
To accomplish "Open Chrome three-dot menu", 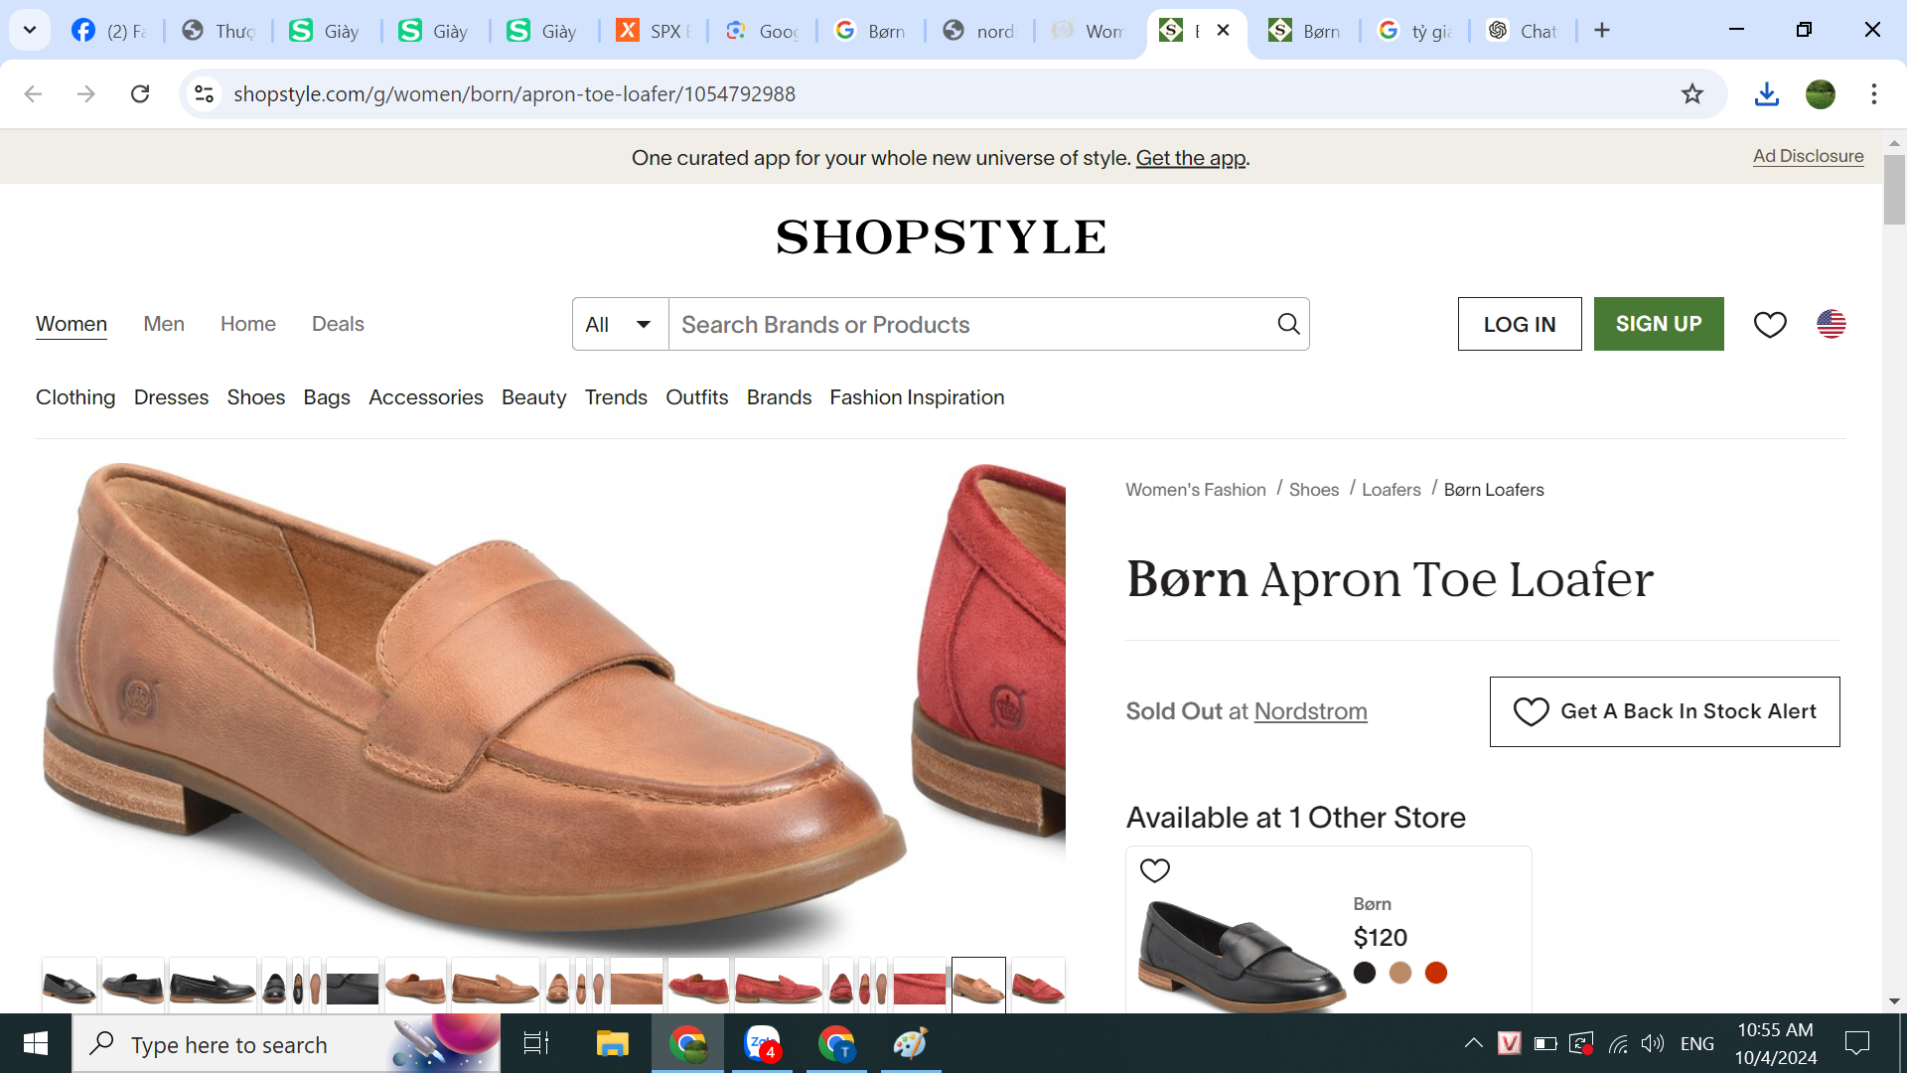I will 1873,93.
